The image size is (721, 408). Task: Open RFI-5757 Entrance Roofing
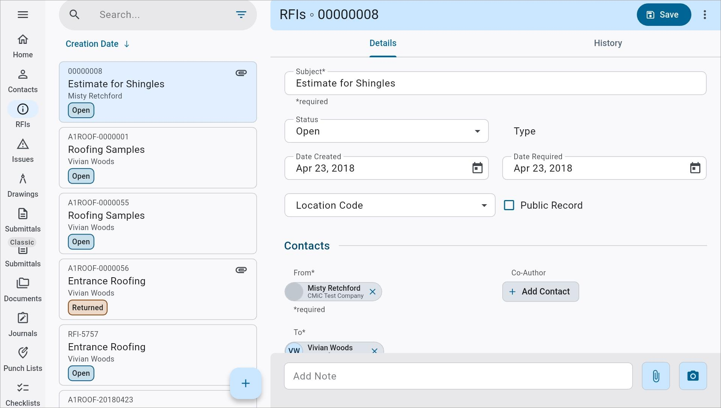pos(158,355)
